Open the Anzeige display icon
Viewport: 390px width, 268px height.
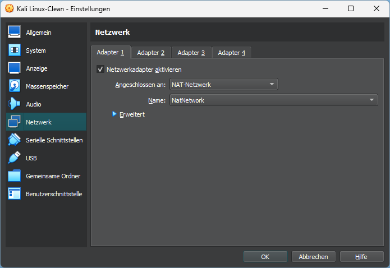click(15, 68)
